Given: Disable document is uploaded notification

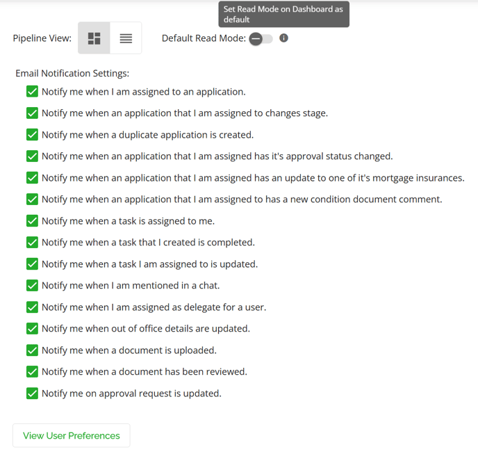Looking at the screenshot, I should [x=33, y=350].
